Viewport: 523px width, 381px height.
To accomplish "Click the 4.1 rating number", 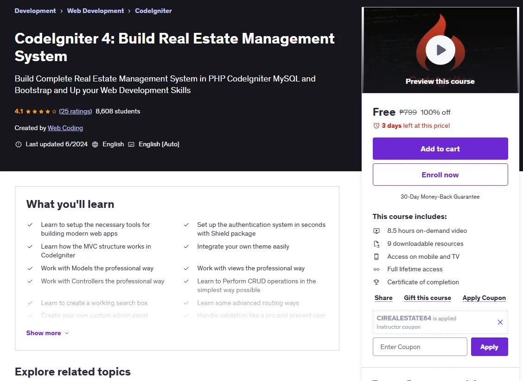I will tap(19, 111).
